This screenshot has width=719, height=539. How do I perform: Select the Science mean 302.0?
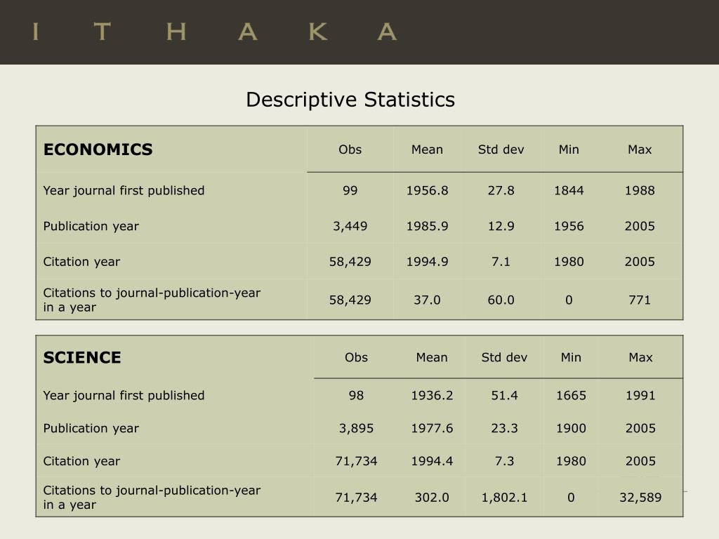432,498
